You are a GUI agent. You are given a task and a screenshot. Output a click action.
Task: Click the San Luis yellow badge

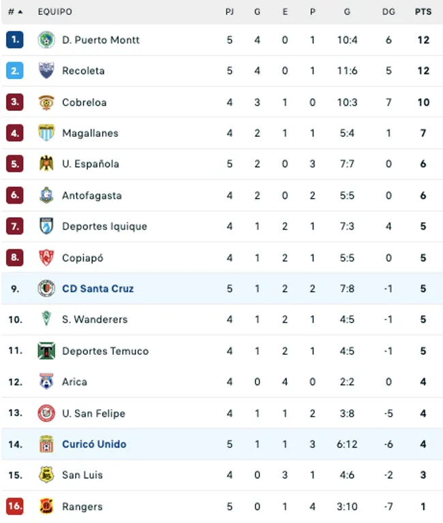coord(46,475)
